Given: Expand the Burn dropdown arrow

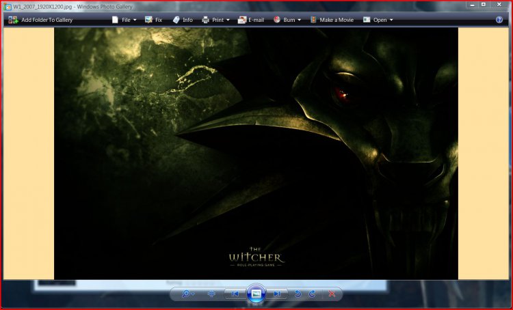Looking at the screenshot, I should tap(299, 20).
